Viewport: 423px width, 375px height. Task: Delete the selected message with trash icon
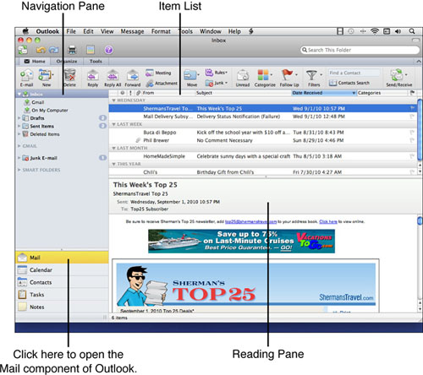pyautogui.click(x=69, y=75)
